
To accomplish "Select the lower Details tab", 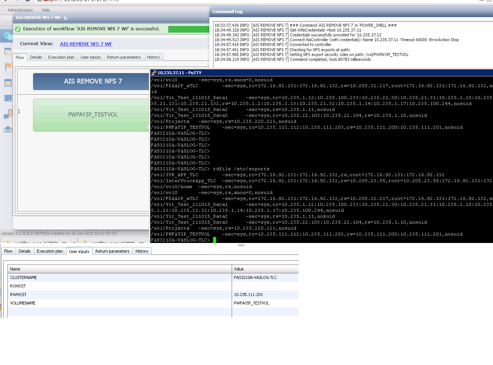I will click(x=25, y=251).
